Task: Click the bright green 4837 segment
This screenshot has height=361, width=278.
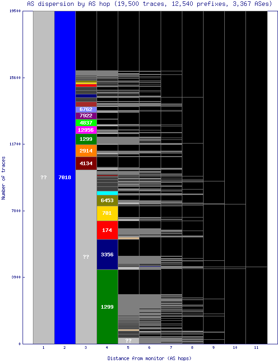Action: [x=86, y=123]
